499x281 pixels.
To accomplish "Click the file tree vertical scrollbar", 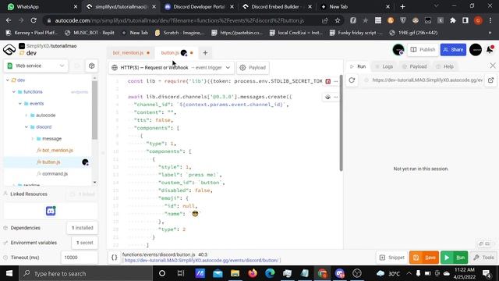I will (94, 110).
